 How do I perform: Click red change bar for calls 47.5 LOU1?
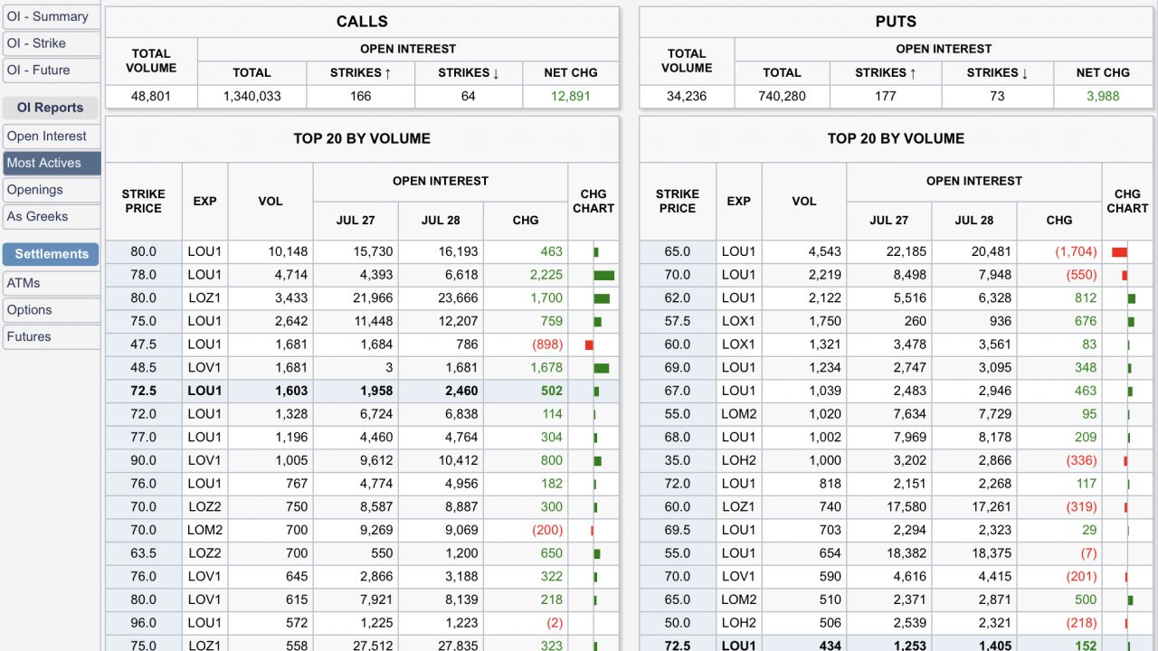point(589,344)
